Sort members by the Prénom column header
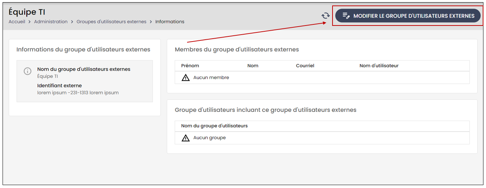This screenshot has width=486, height=188. click(x=190, y=66)
